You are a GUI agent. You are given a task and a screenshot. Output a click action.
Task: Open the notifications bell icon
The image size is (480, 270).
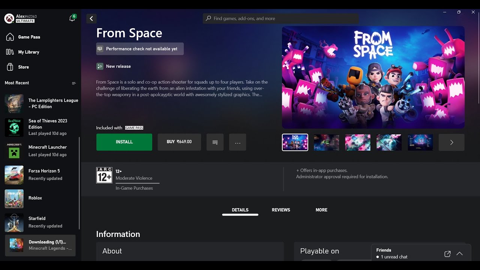(72, 18)
